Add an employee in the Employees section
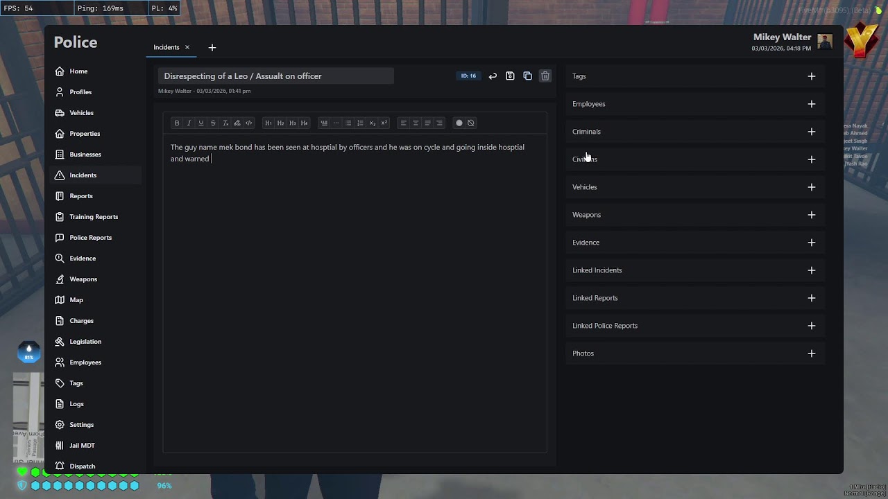Screen dimensions: 888x499 tap(812, 104)
